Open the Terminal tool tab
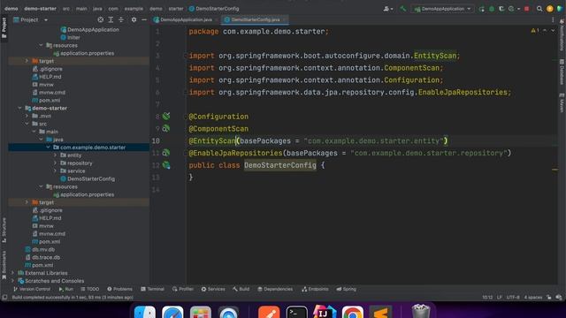The height and width of the screenshot is (318, 566). coord(152,289)
